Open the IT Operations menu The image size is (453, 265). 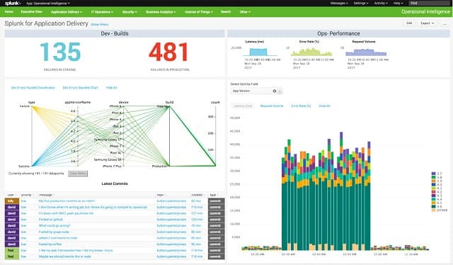click(102, 12)
